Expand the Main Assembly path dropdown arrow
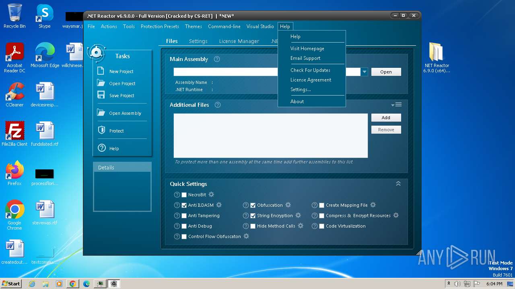 pos(364,72)
